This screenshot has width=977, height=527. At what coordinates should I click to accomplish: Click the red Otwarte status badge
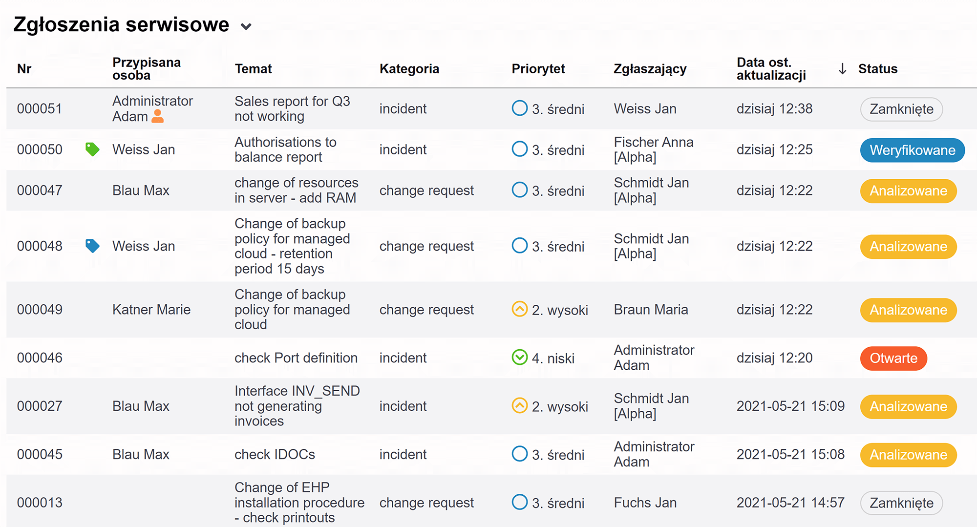pyautogui.click(x=893, y=358)
